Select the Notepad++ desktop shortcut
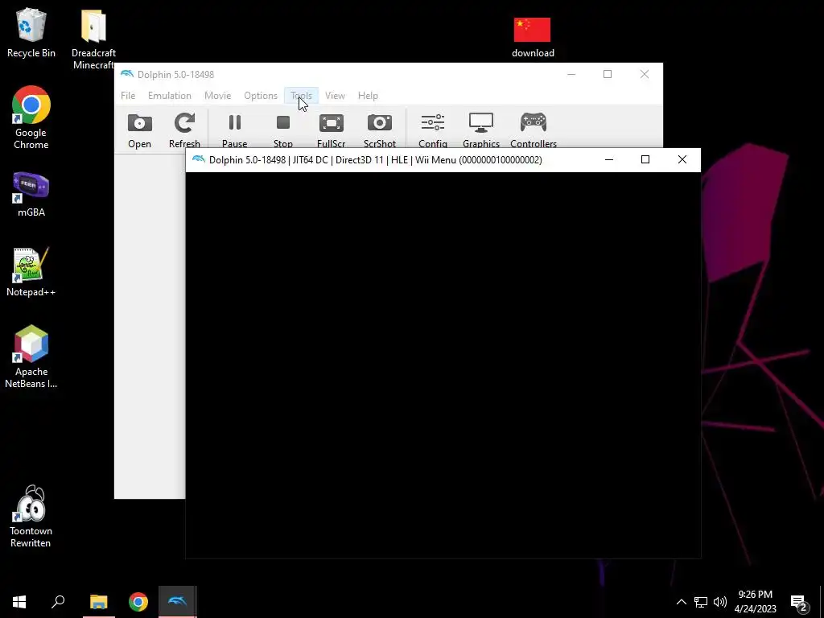 click(x=31, y=272)
